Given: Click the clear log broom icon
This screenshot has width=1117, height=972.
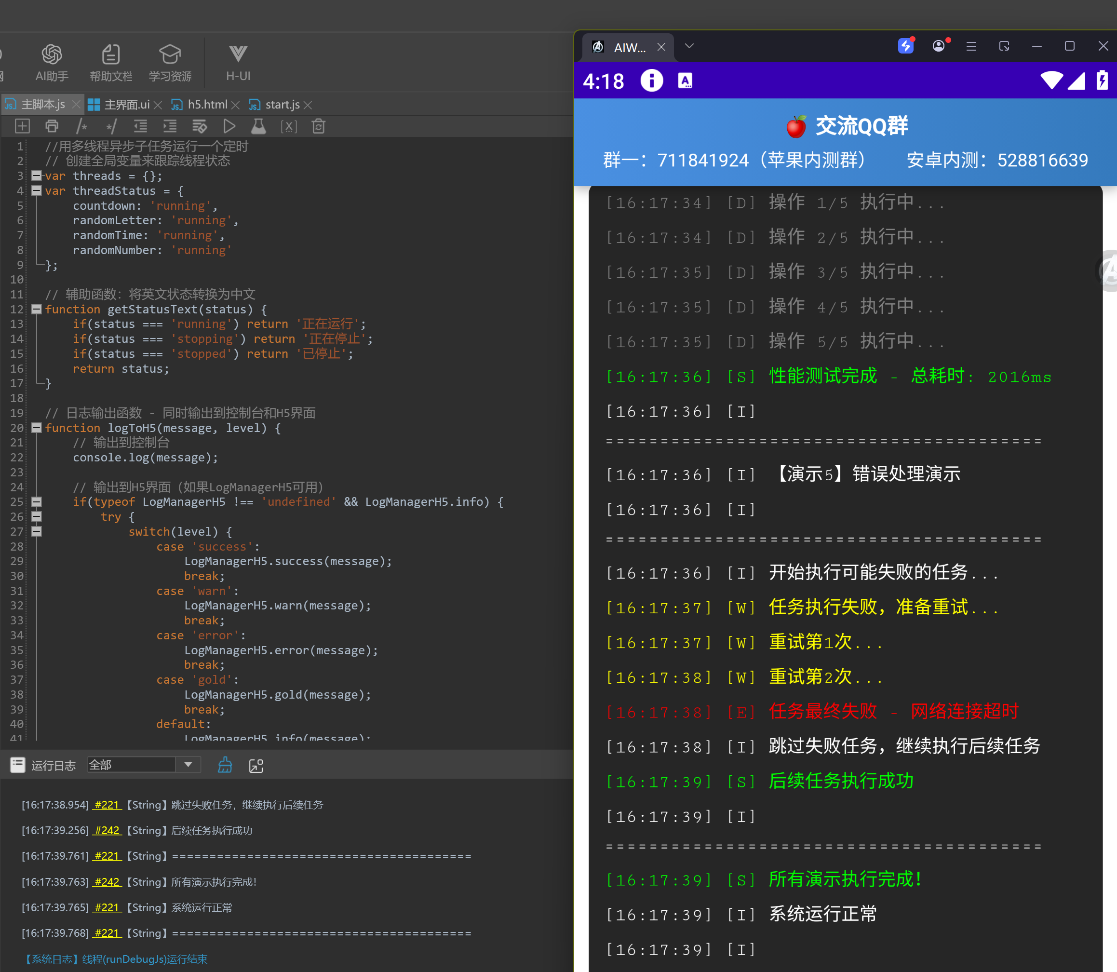Looking at the screenshot, I should pyautogui.click(x=225, y=765).
